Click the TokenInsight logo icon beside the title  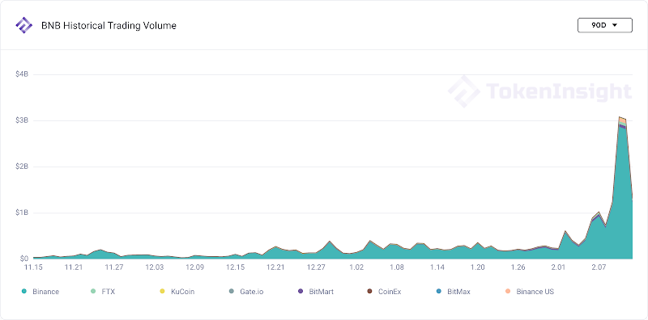(x=23, y=25)
